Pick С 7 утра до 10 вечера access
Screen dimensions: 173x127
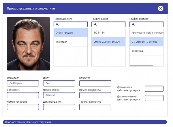click(x=146, y=42)
